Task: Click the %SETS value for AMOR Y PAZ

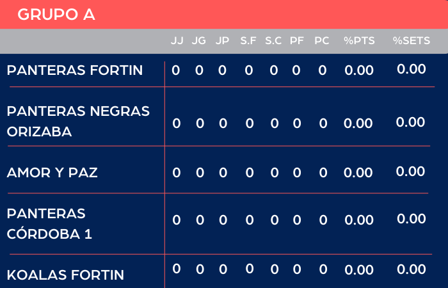Action: [x=411, y=172]
